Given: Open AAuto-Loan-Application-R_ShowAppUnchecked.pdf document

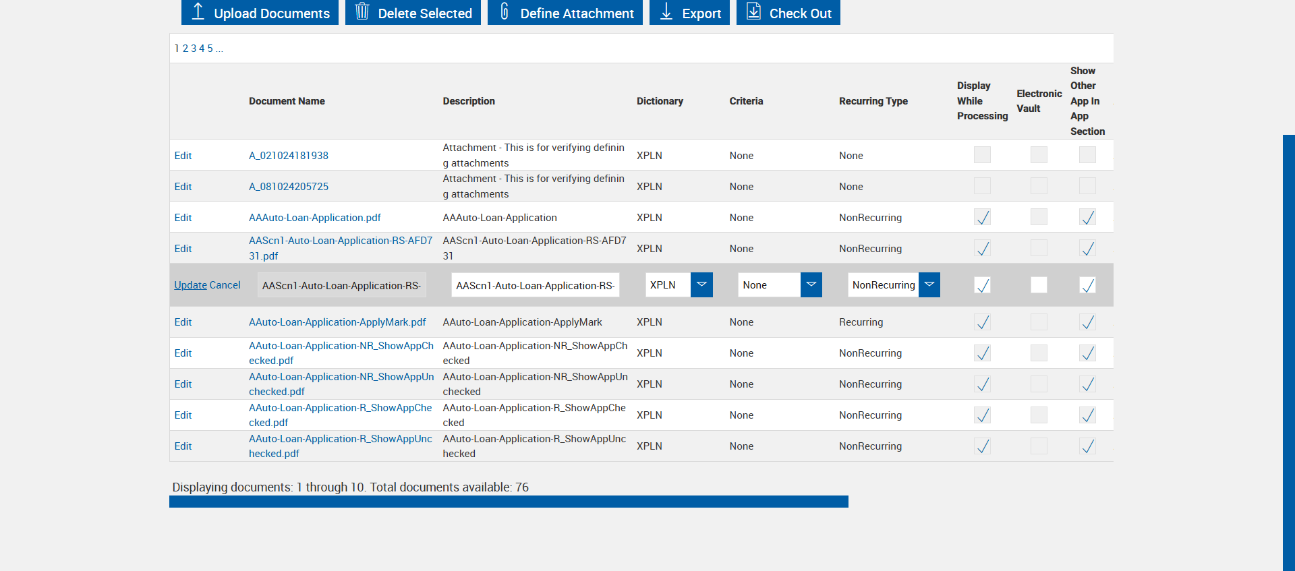Looking at the screenshot, I should point(341,446).
